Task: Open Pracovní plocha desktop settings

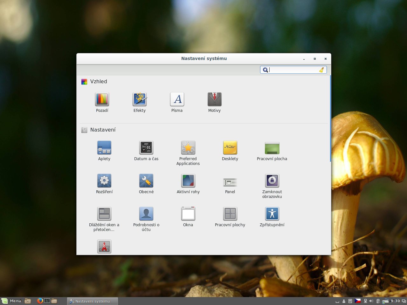Action: coord(272,148)
